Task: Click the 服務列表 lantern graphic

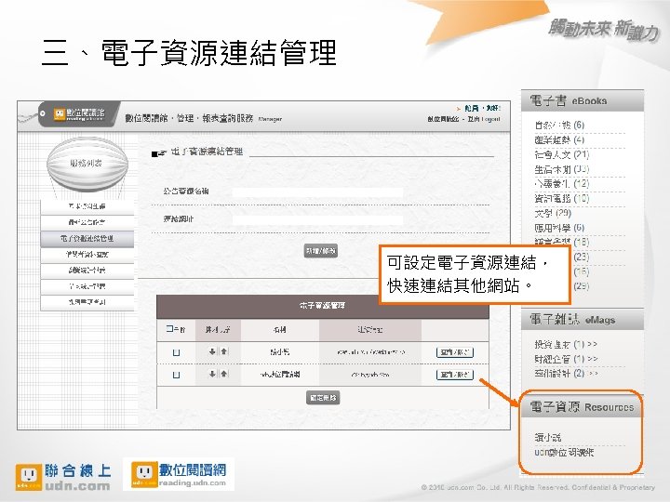Action: (x=87, y=163)
